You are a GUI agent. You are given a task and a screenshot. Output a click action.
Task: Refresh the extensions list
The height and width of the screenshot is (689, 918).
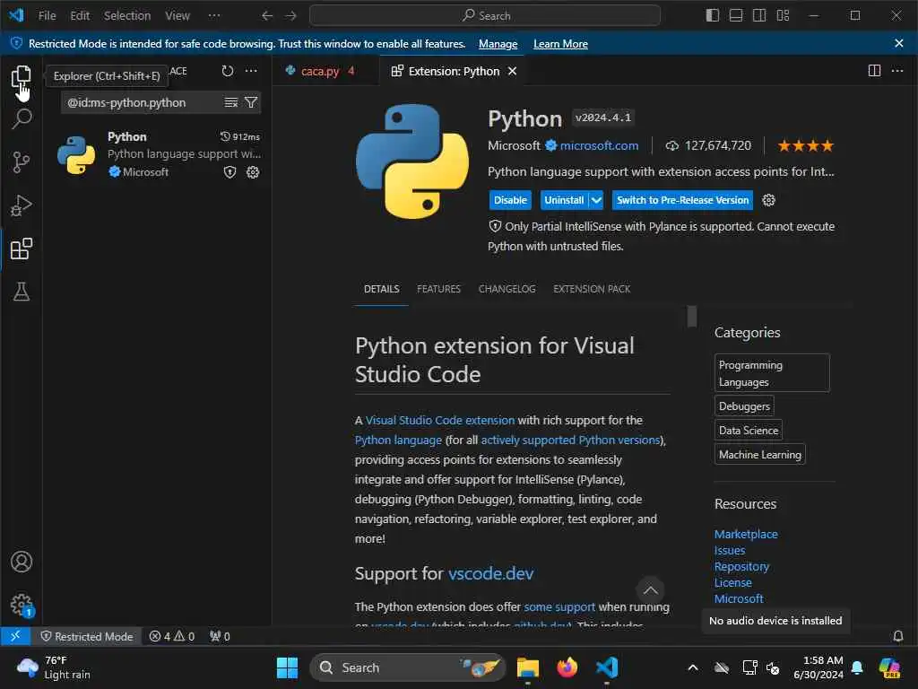[228, 71]
